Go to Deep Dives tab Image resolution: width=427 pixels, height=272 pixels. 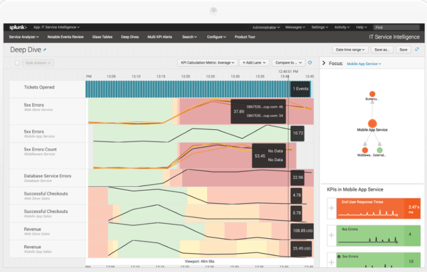tap(130, 37)
